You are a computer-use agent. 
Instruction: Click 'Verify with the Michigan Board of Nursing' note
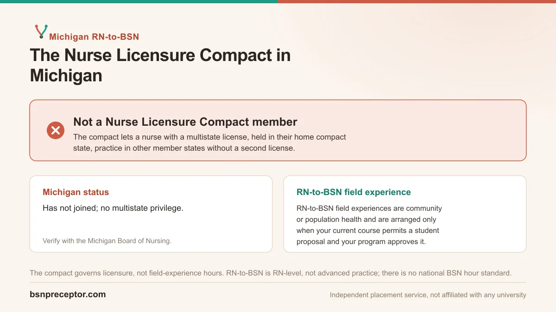(x=107, y=241)
